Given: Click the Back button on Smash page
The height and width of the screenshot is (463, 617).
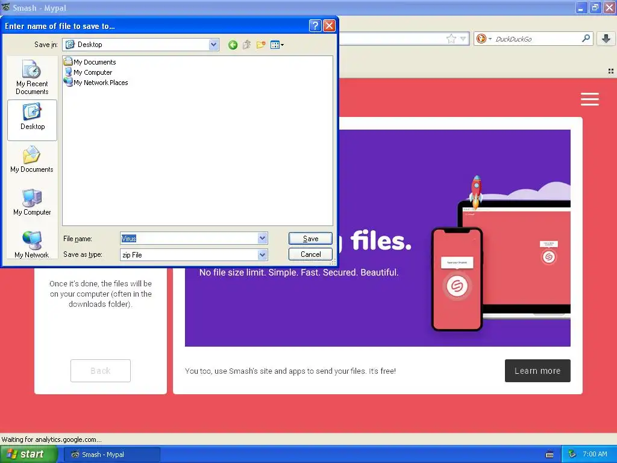Looking at the screenshot, I should coord(101,371).
